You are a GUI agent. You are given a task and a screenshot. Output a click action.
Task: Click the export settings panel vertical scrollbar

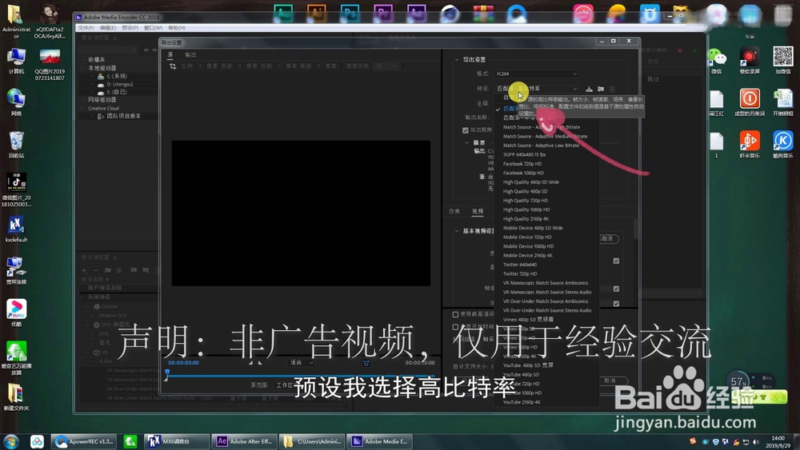click(636, 229)
